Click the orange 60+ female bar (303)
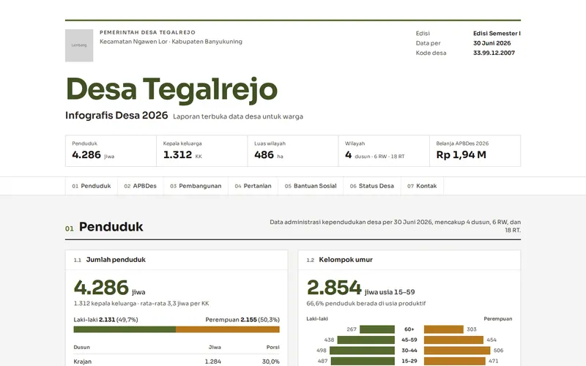This screenshot has height=366, width=586. click(x=444, y=329)
